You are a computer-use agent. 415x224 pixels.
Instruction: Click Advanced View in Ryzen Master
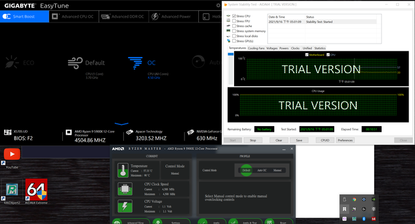coord(131,222)
